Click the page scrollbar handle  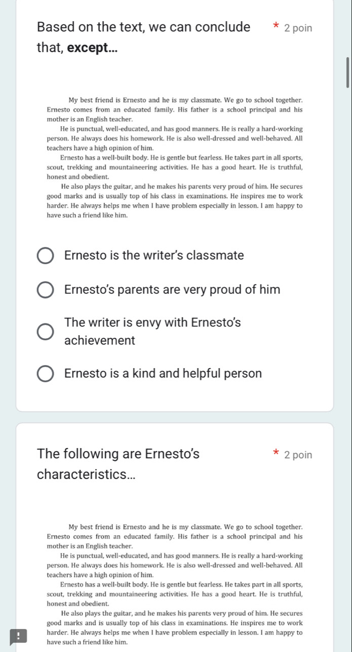point(347,72)
